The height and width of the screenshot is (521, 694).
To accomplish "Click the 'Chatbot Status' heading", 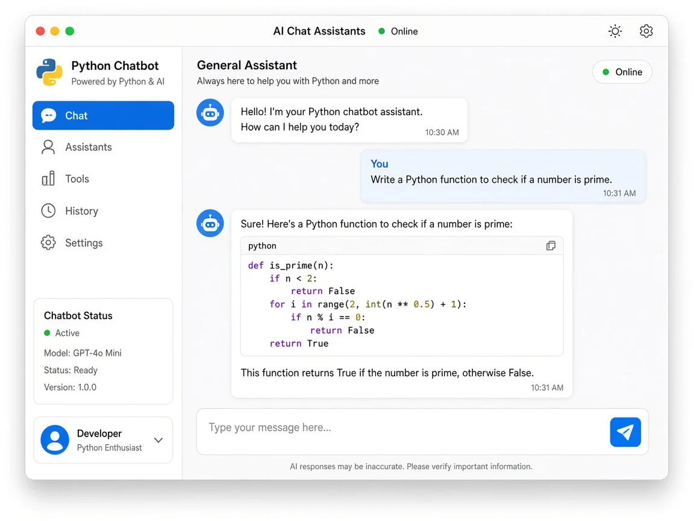I will [x=78, y=316].
